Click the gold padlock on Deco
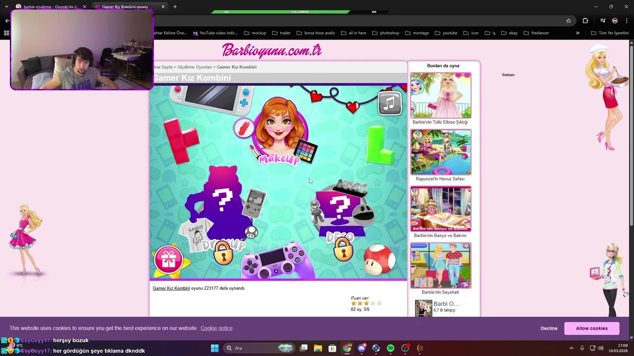This screenshot has height=356, width=634. pos(343,250)
